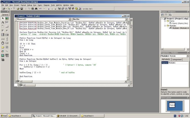Select the TextBox control in the toolbox
This screenshot has width=190, height=118.
[x=7, y=22]
